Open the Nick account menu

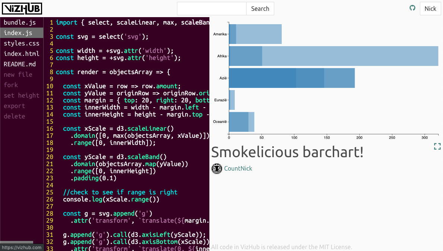(x=430, y=8)
